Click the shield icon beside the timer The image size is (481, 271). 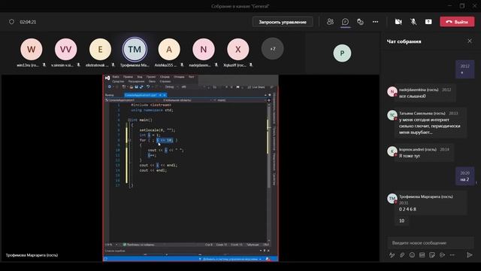[11, 22]
